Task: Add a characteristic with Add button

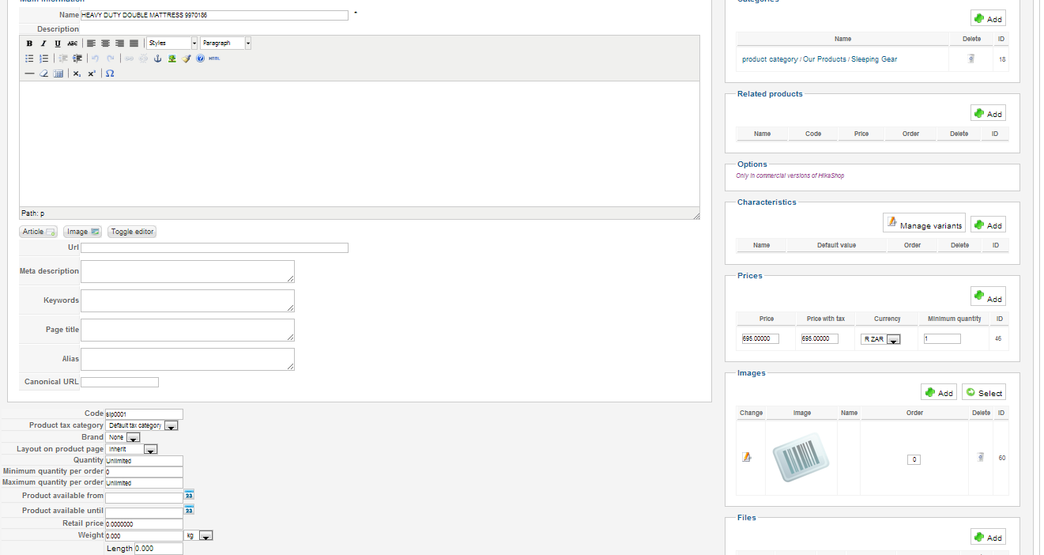Action: [x=988, y=225]
